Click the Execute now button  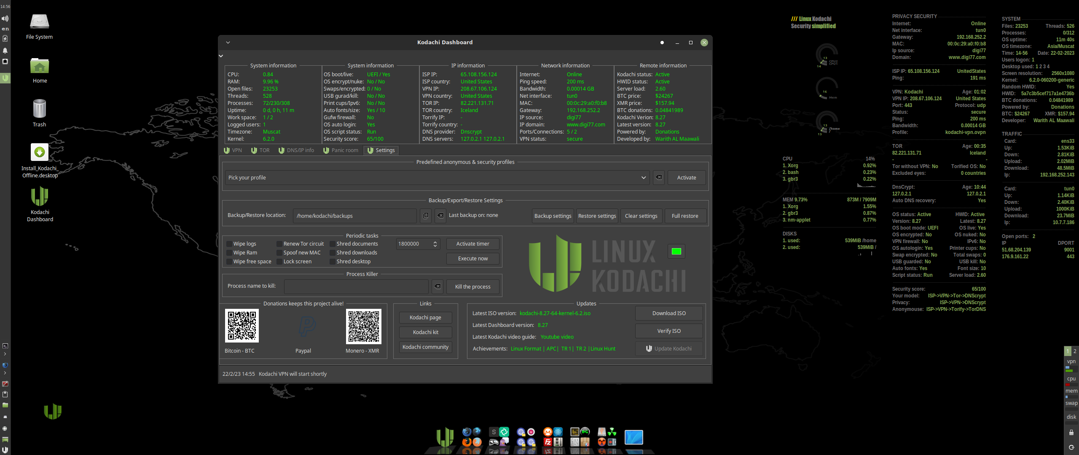472,259
